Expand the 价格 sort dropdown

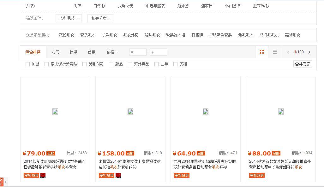pyautogui.click(x=112, y=52)
